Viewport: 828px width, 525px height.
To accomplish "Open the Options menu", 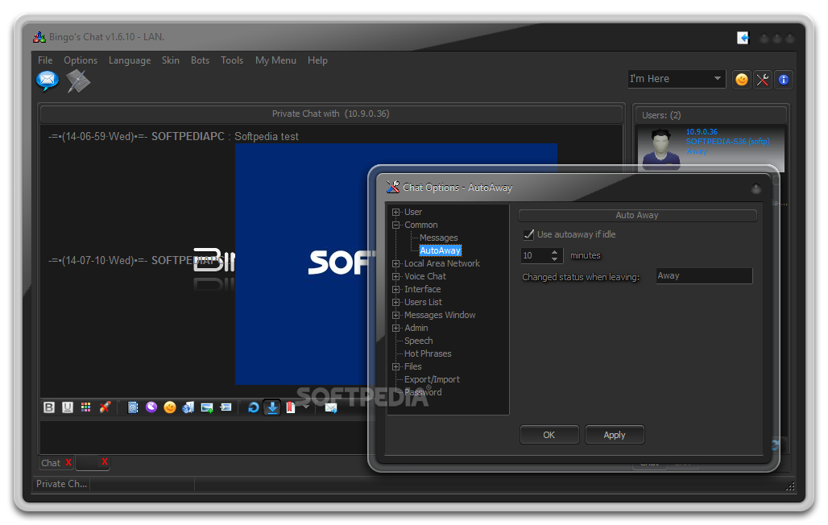I will pos(81,60).
